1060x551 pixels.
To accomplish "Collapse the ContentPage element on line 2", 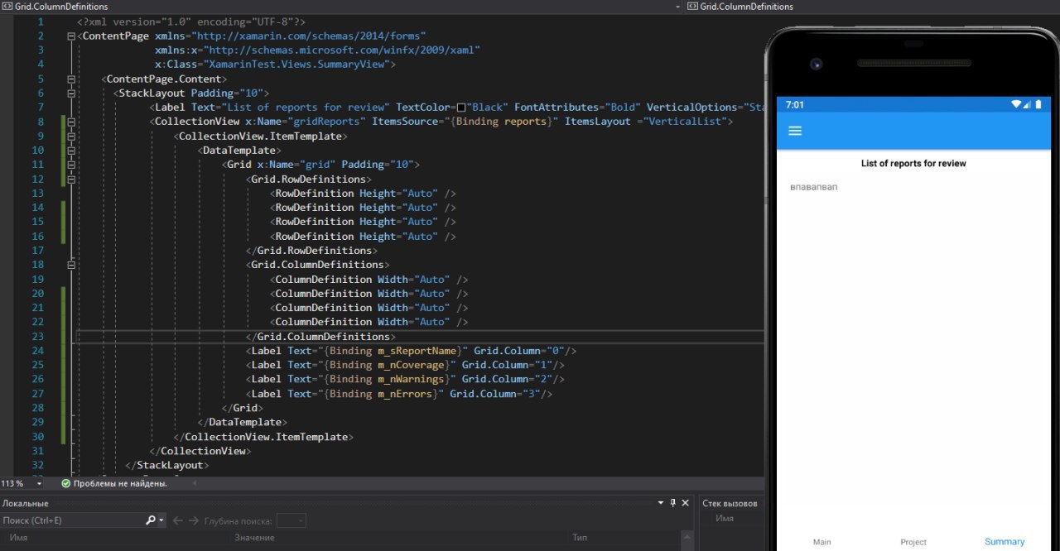I will point(71,36).
